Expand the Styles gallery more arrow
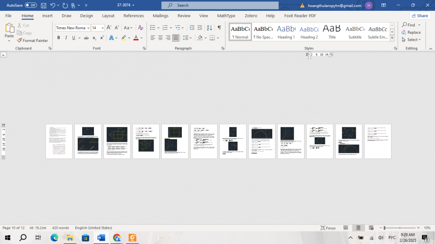 [392, 38]
